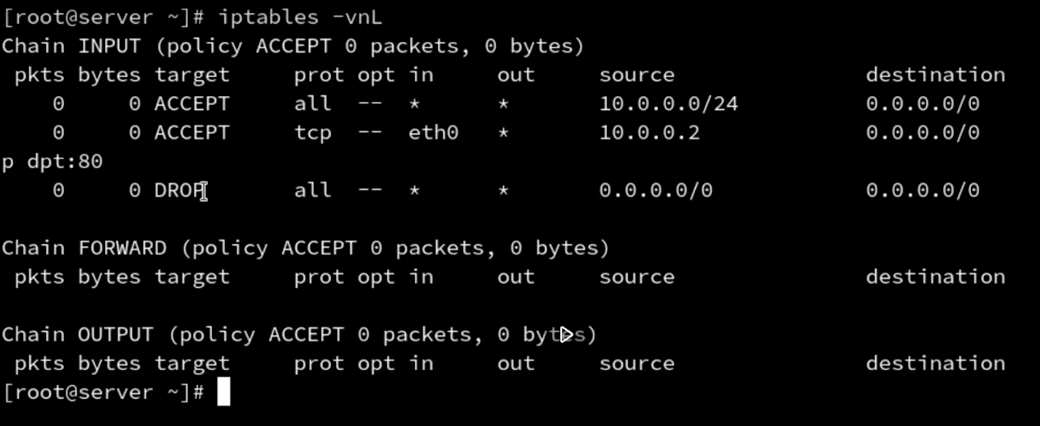This screenshot has width=1040, height=426.
Task: Click the source 0.0.0.0/0 in the DROP rule
Action: (656, 190)
